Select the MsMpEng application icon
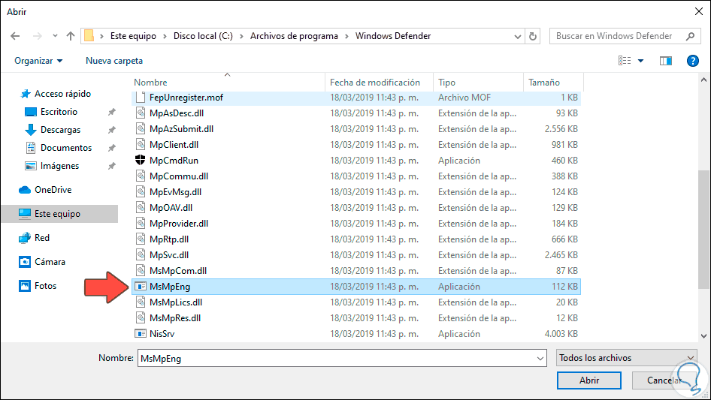The height and width of the screenshot is (400, 711). [x=141, y=286]
